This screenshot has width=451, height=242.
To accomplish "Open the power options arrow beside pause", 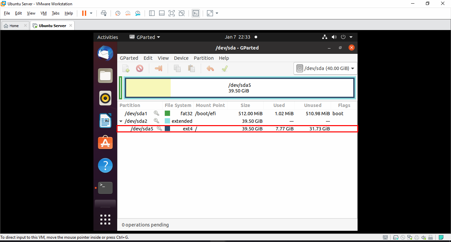I will [91, 13].
